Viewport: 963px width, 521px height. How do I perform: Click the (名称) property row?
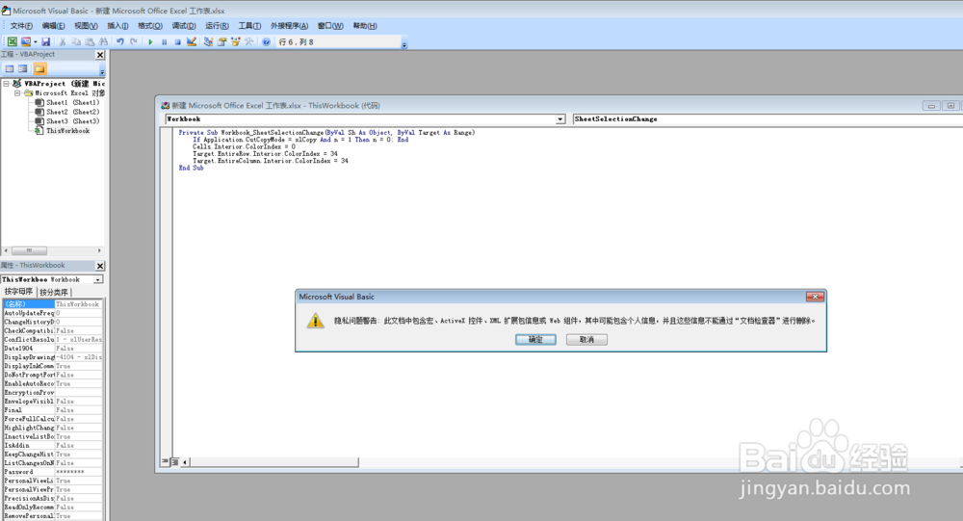coord(53,304)
